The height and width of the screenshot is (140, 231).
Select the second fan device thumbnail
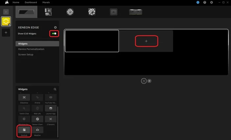pyautogui.click(x=92, y=12)
